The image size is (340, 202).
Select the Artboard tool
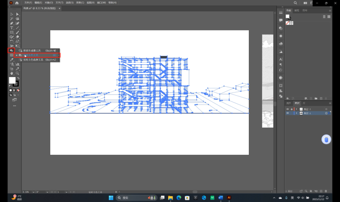coord(12,69)
